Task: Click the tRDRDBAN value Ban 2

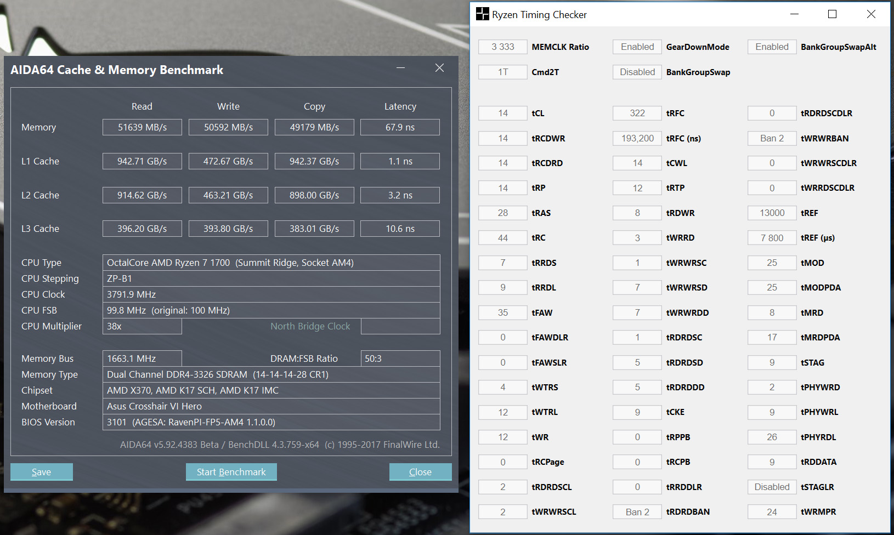Action: click(x=637, y=512)
